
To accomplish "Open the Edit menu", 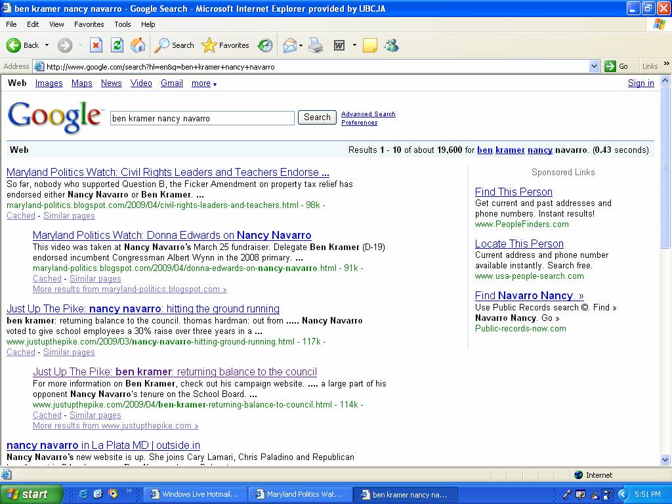I will (33, 24).
